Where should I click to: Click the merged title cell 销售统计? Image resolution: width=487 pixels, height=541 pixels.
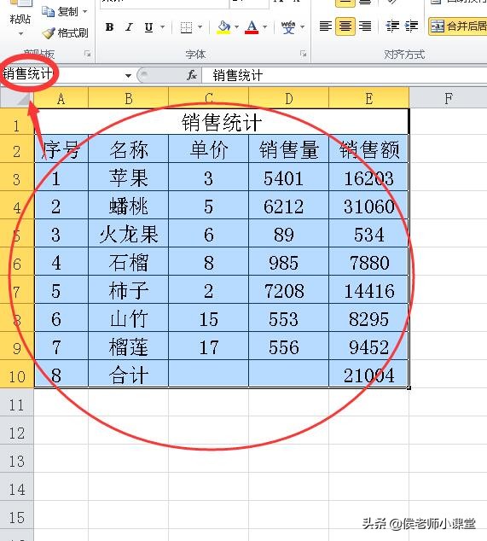pos(222,121)
